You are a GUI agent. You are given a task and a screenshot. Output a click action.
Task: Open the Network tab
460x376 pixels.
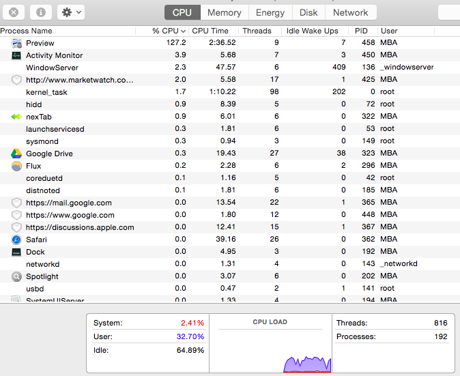click(x=351, y=12)
